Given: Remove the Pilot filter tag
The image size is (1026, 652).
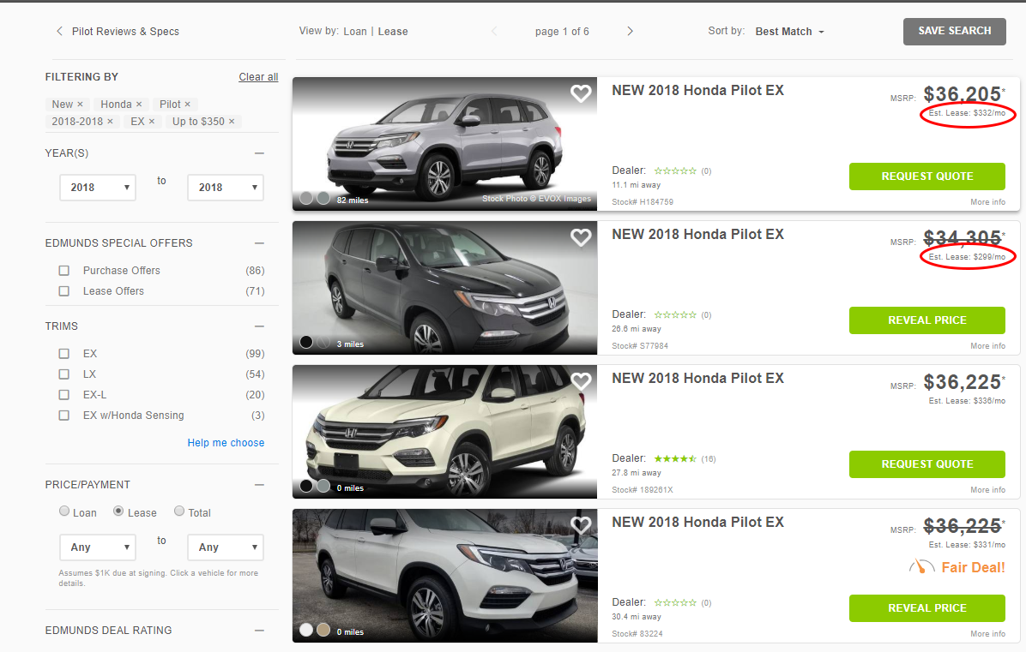Looking at the screenshot, I should click(x=187, y=104).
